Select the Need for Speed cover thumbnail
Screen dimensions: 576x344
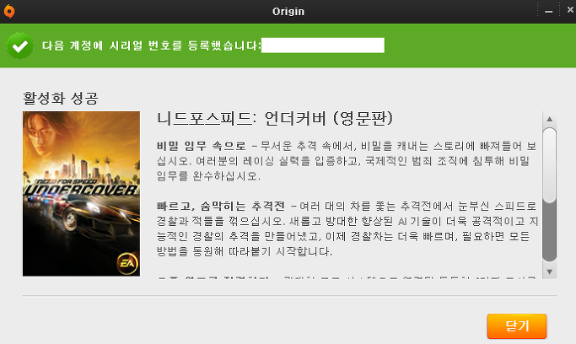81,194
